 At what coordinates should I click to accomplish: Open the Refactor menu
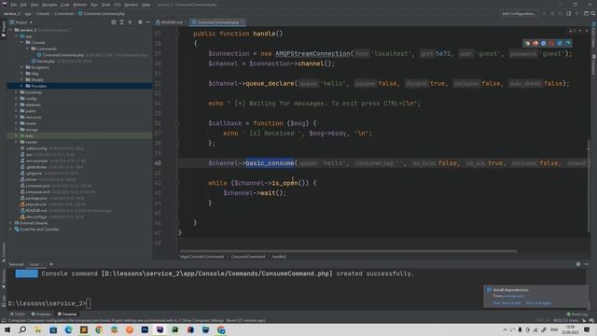pyautogui.click(x=80, y=5)
